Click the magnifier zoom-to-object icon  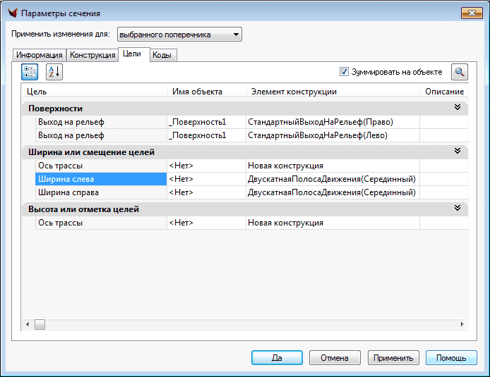coord(460,72)
